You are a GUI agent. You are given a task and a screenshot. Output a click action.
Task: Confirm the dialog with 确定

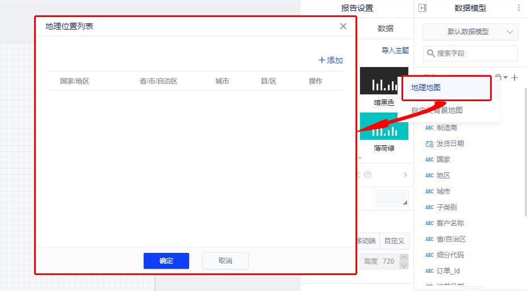(x=166, y=261)
